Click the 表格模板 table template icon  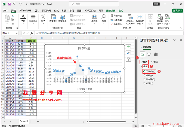53,18
